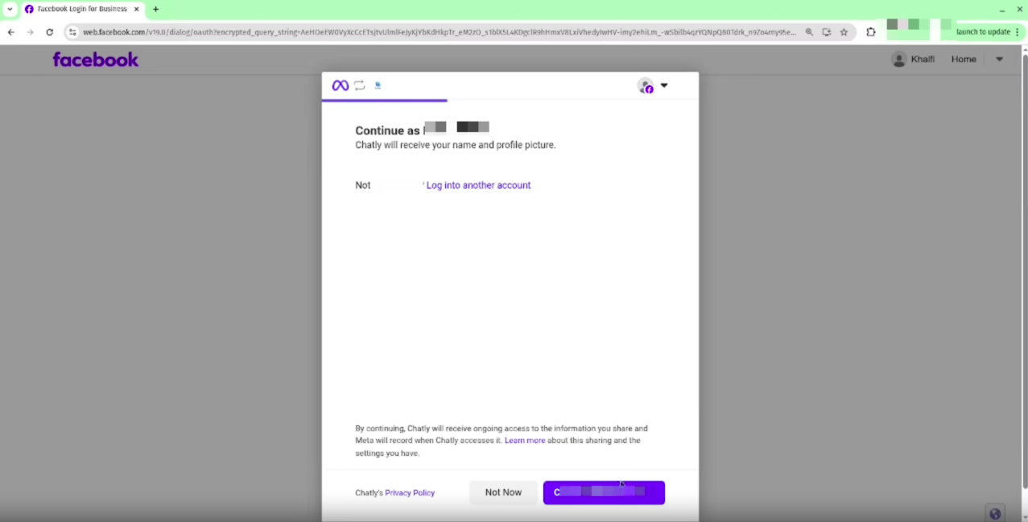Open the profile switcher dropdown in the dialog
Image resolution: width=1028 pixels, height=522 pixels.
(x=664, y=85)
